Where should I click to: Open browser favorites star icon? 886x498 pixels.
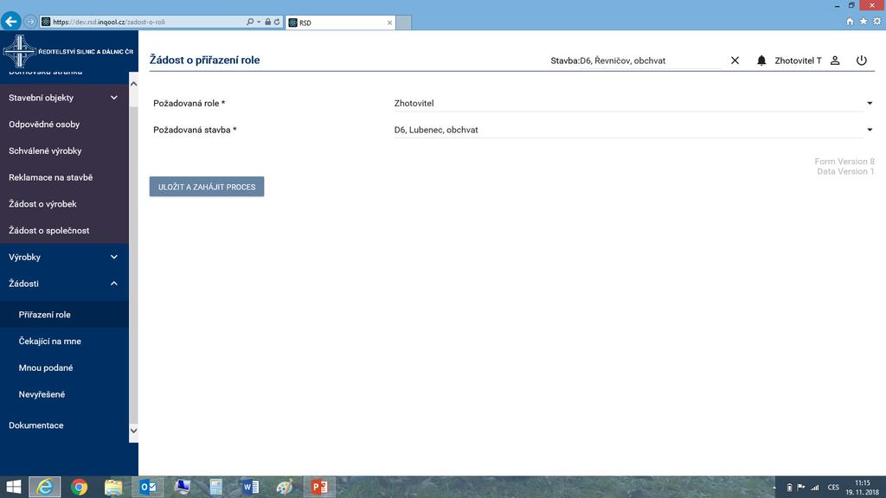(x=864, y=22)
